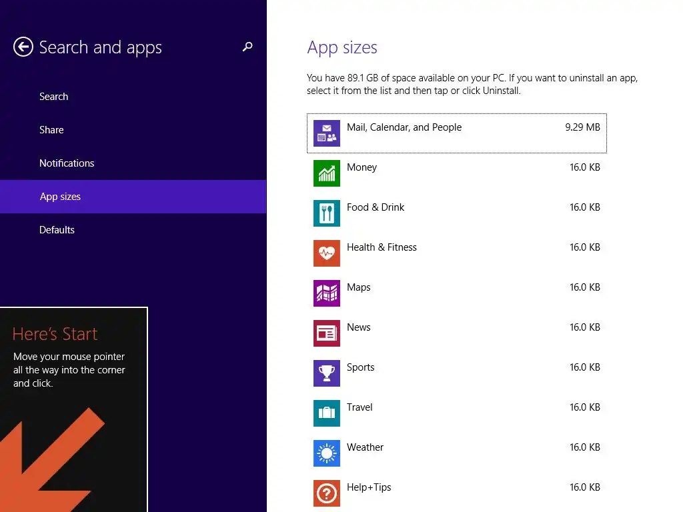Select the 'Health & Fitness' app name
The height and width of the screenshot is (512, 683).
click(x=382, y=247)
